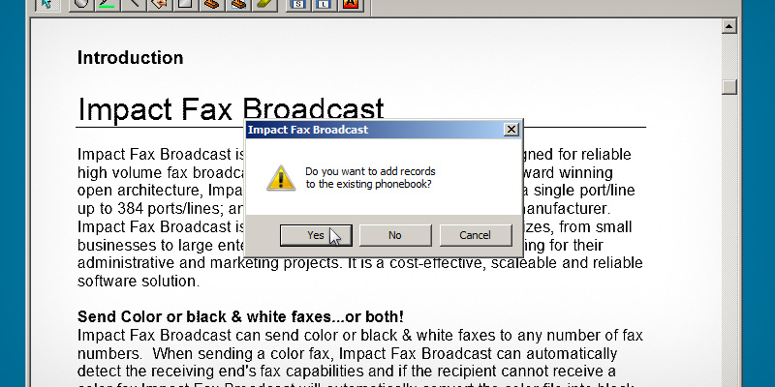
Task: Click the toolbar icon labeled S
Action: [x=296, y=4]
